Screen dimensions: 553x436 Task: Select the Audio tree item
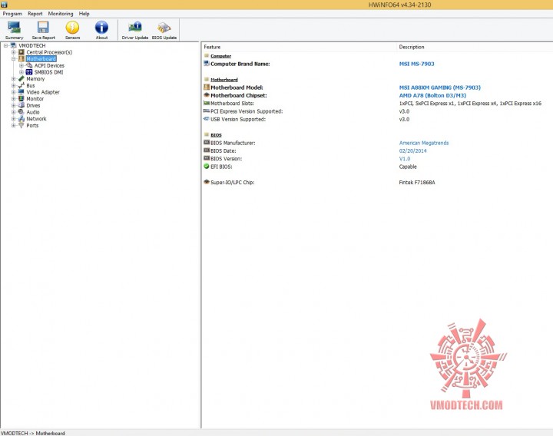[33, 112]
